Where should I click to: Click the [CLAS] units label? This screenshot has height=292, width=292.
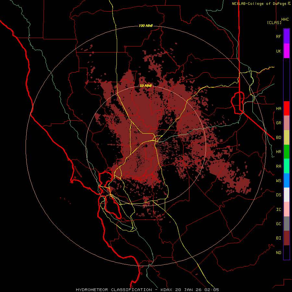tap(274, 23)
